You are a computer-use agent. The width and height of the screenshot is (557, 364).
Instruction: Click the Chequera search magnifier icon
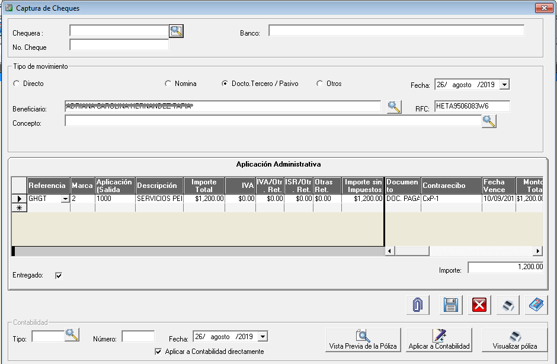coord(177,31)
